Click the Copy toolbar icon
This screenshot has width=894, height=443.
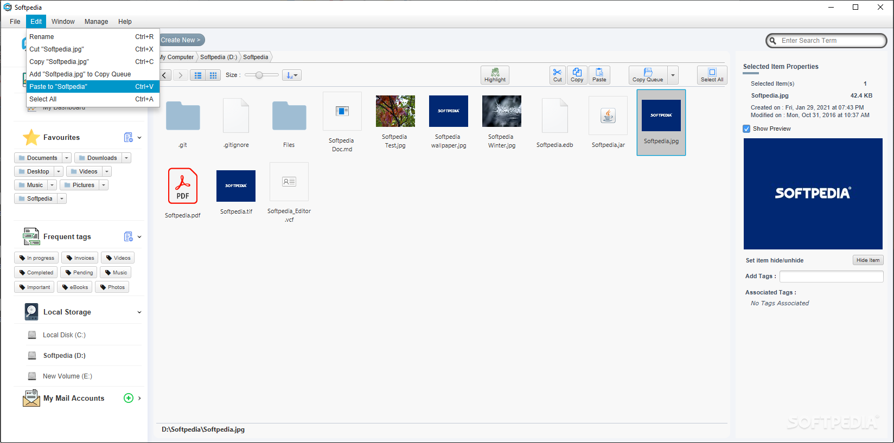[577, 75]
